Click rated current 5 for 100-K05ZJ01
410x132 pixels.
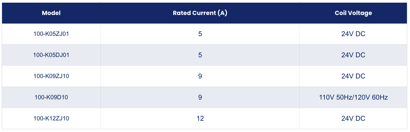point(200,34)
